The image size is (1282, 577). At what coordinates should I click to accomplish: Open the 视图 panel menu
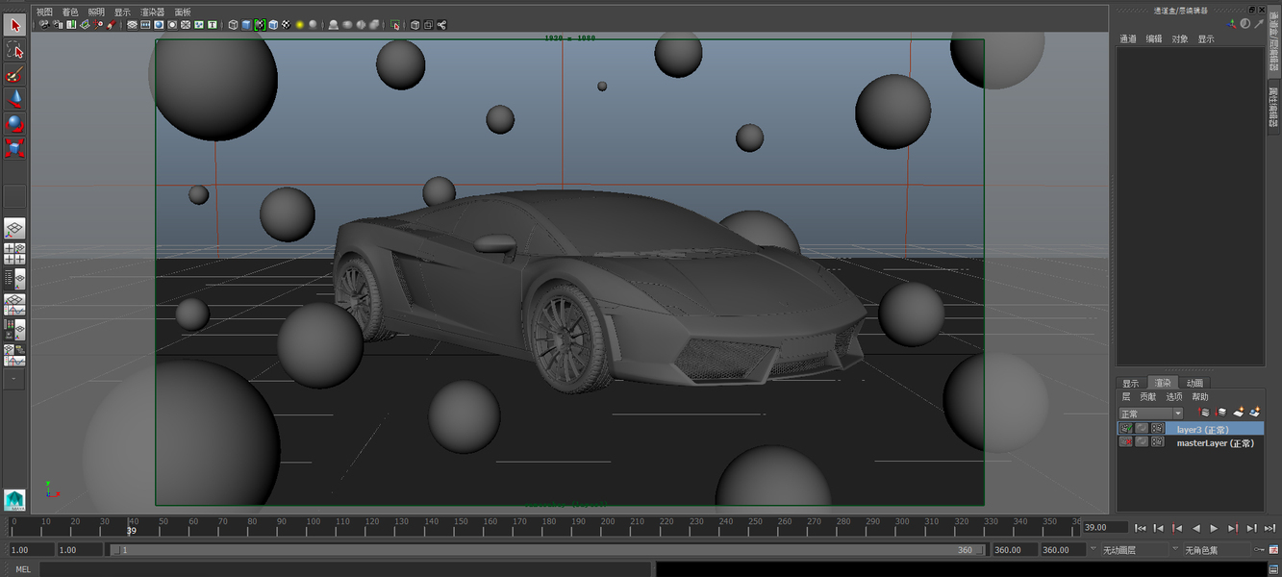(44, 12)
